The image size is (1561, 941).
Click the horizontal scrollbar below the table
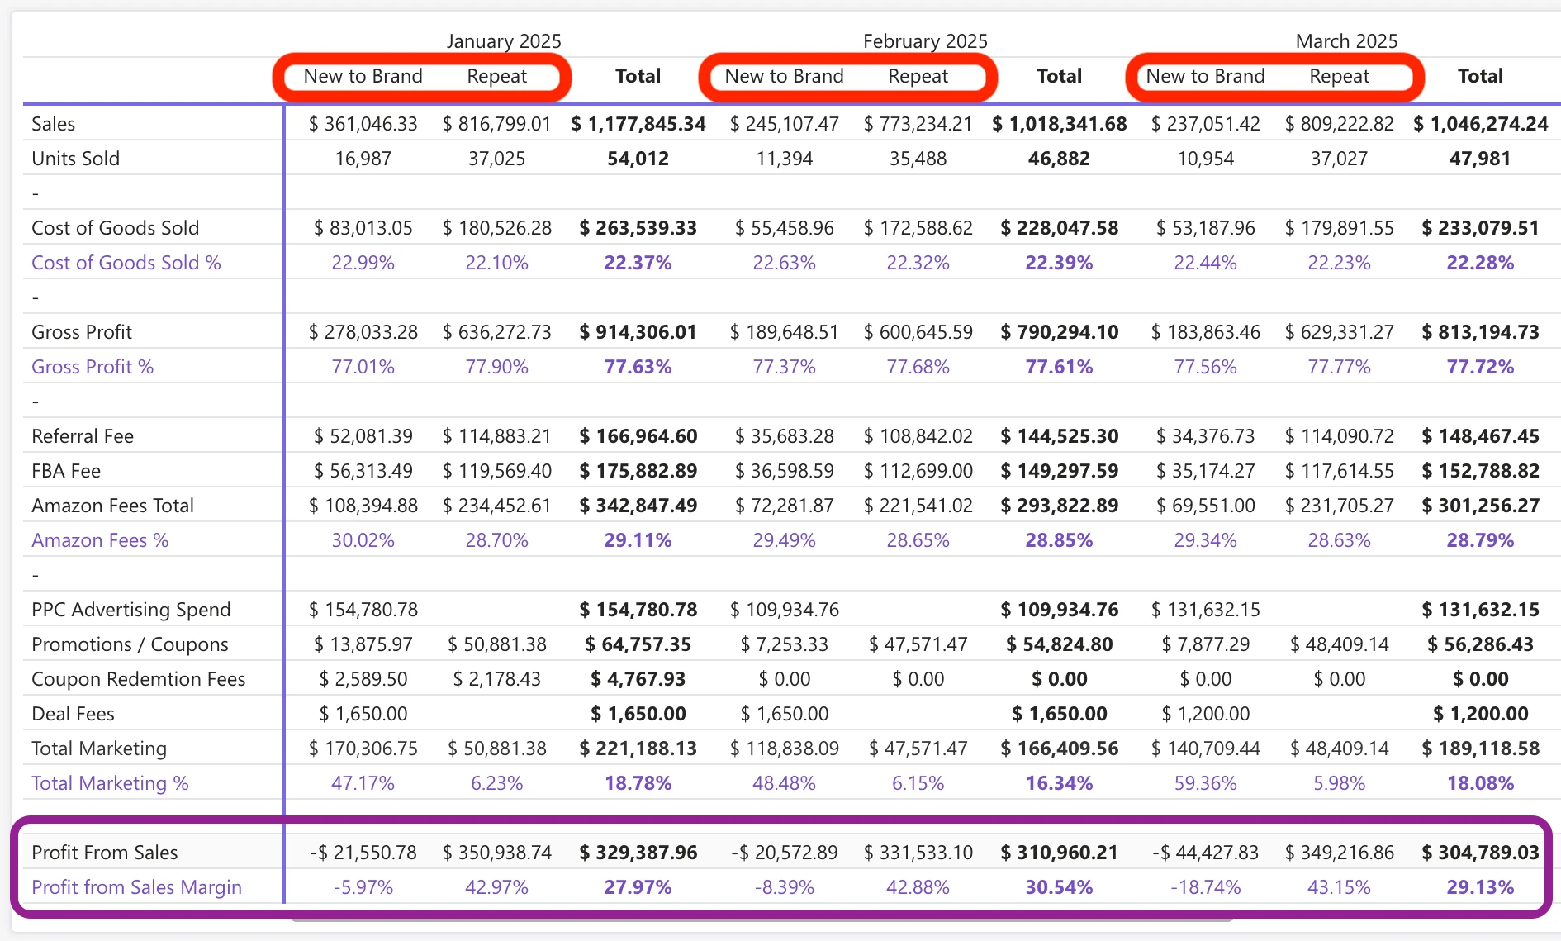(x=762, y=919)
